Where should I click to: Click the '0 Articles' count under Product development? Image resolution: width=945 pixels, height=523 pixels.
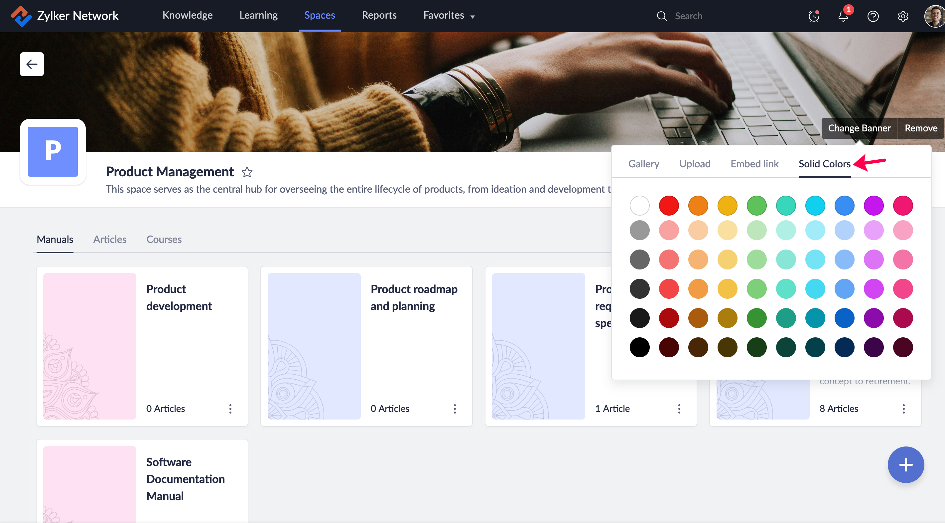point(166,409)
